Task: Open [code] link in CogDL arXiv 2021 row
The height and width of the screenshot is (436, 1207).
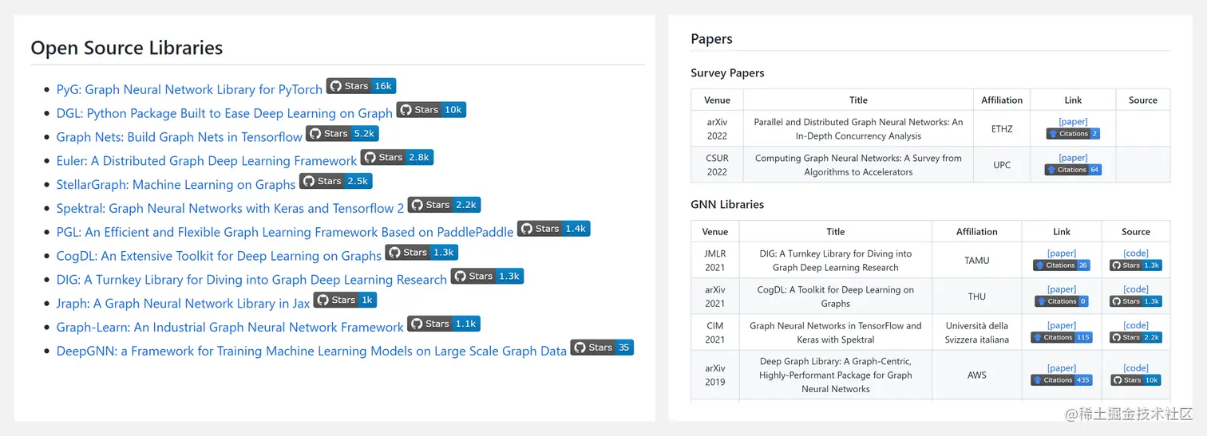Action: 1136,289
